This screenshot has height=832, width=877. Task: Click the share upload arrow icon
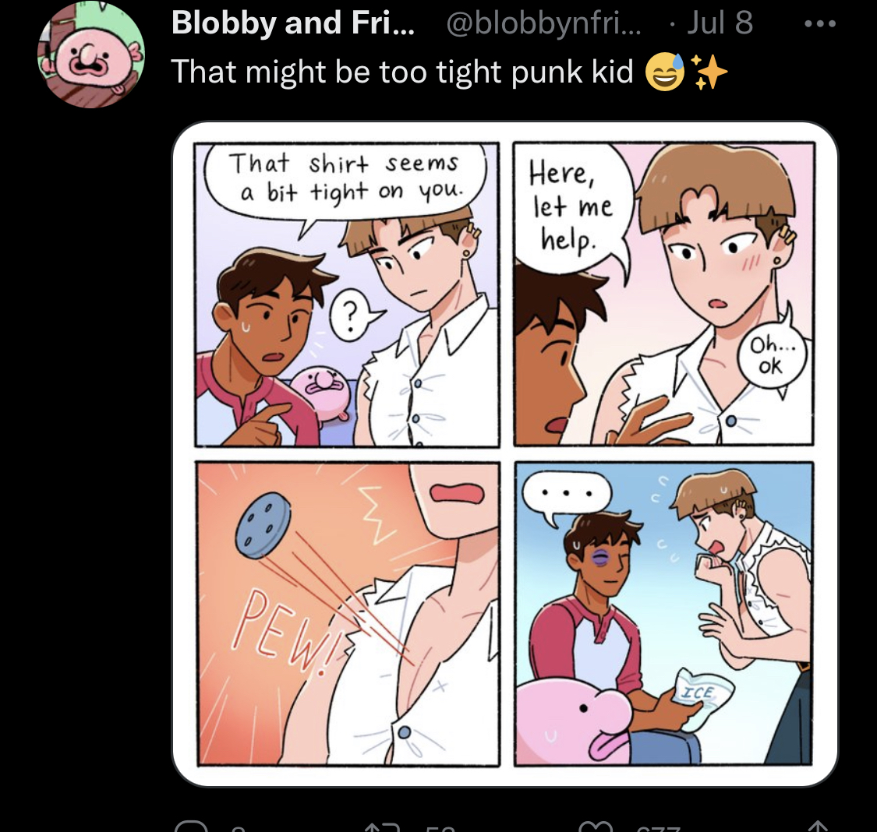pyautogui.click(x=819, y=826)
